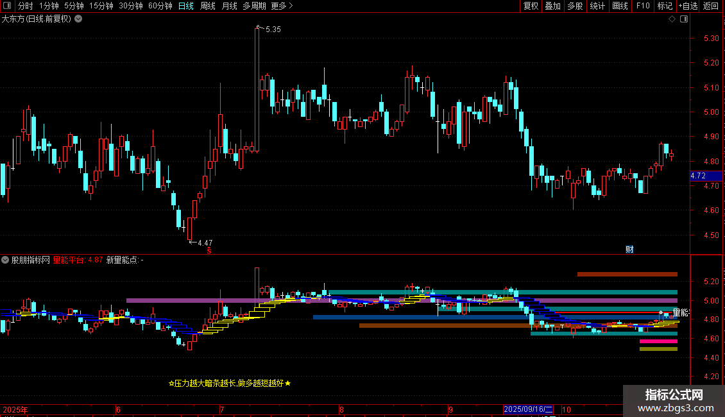Screen dimensions: 725x417
Task: Open dropdown beside 大东方(日线.前复权) title
Action: (79, 19)
